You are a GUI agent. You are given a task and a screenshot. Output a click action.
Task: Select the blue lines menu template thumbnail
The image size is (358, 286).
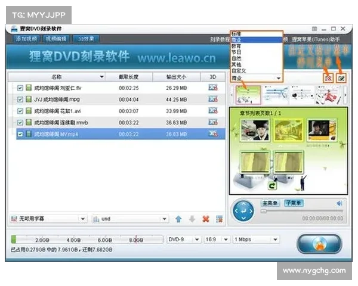(x=276, y=95)
